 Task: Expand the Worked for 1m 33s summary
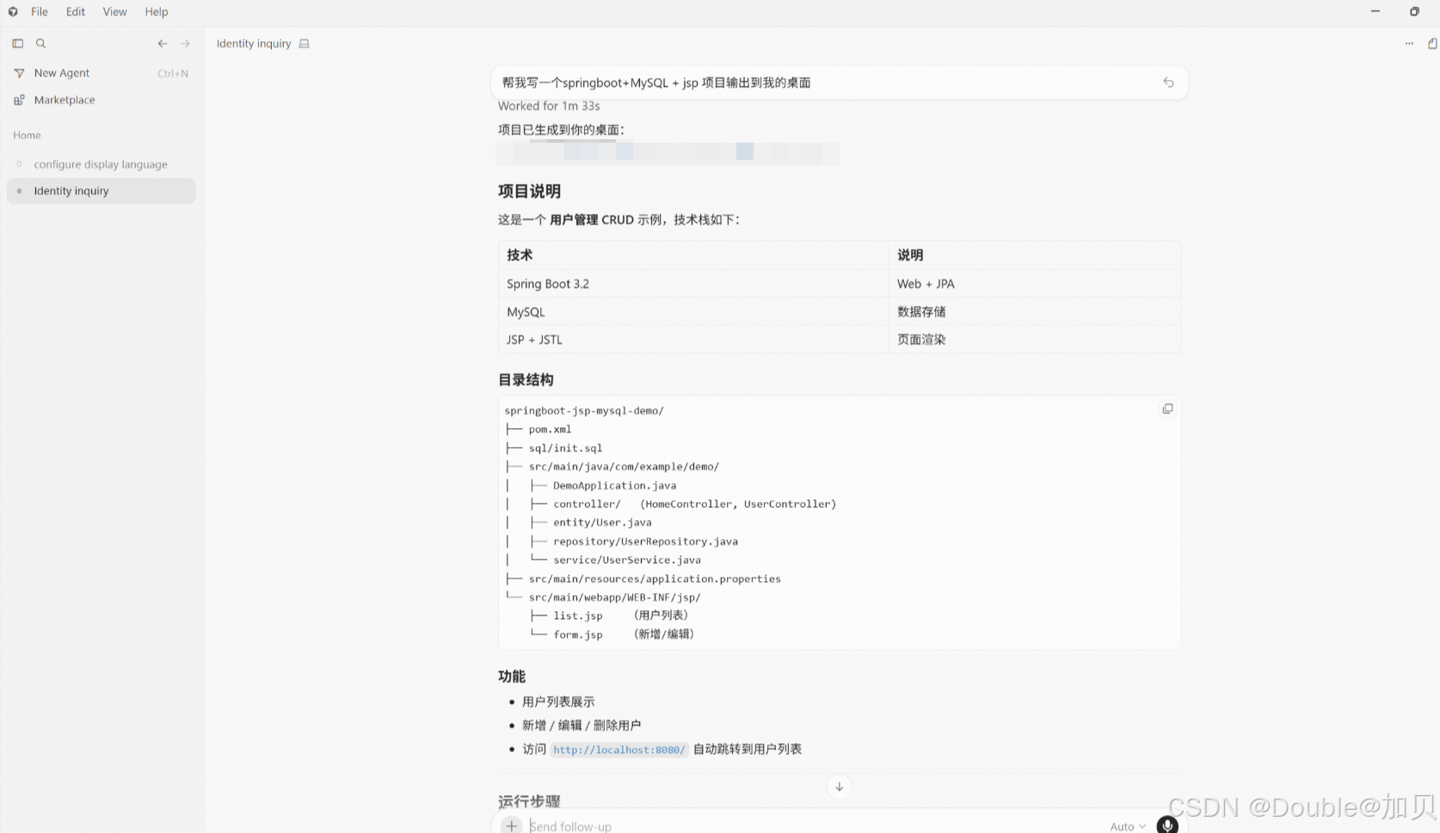pos(549,106)
